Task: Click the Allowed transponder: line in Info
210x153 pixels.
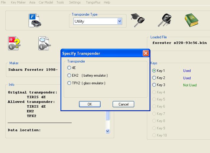Action: coord(31,102)
